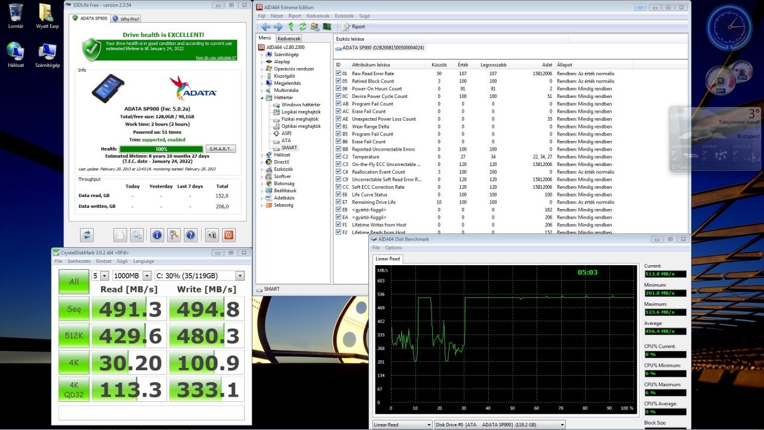Click the keys icon in SSDLife toolbar
The height and width of the screenshot is (430, 764).
pyautogui.click(x=174, y=235)
